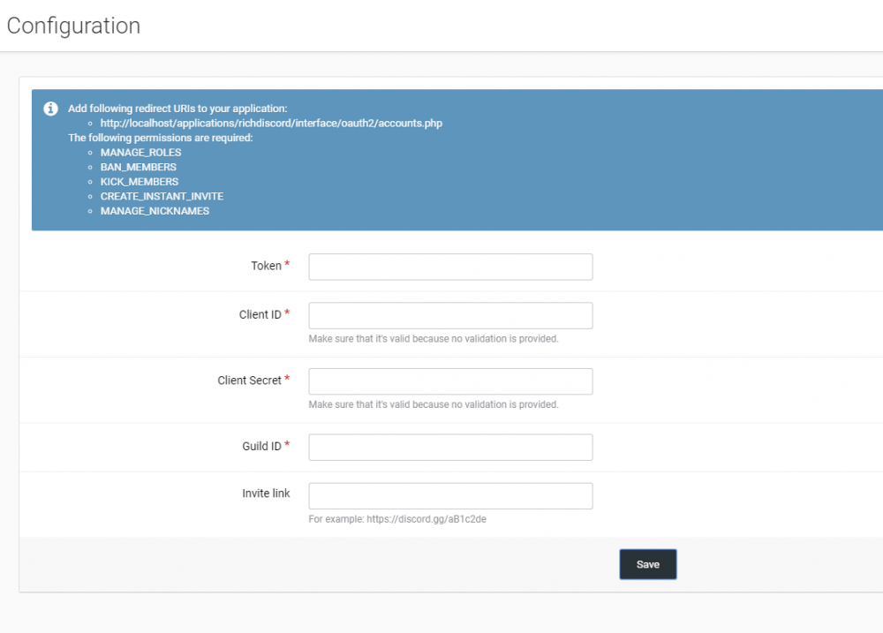
Task: Click the discord.gg example hint text
Action: click(x=397, y=519)
